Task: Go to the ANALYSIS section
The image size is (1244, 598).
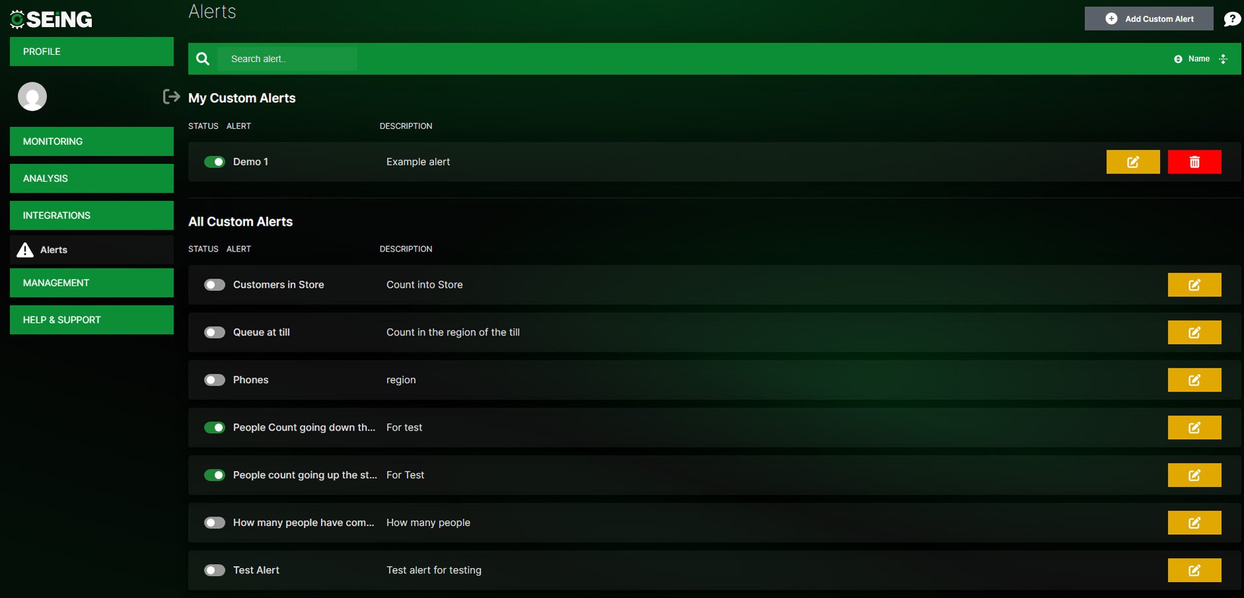Action: (x=92, y=179)
